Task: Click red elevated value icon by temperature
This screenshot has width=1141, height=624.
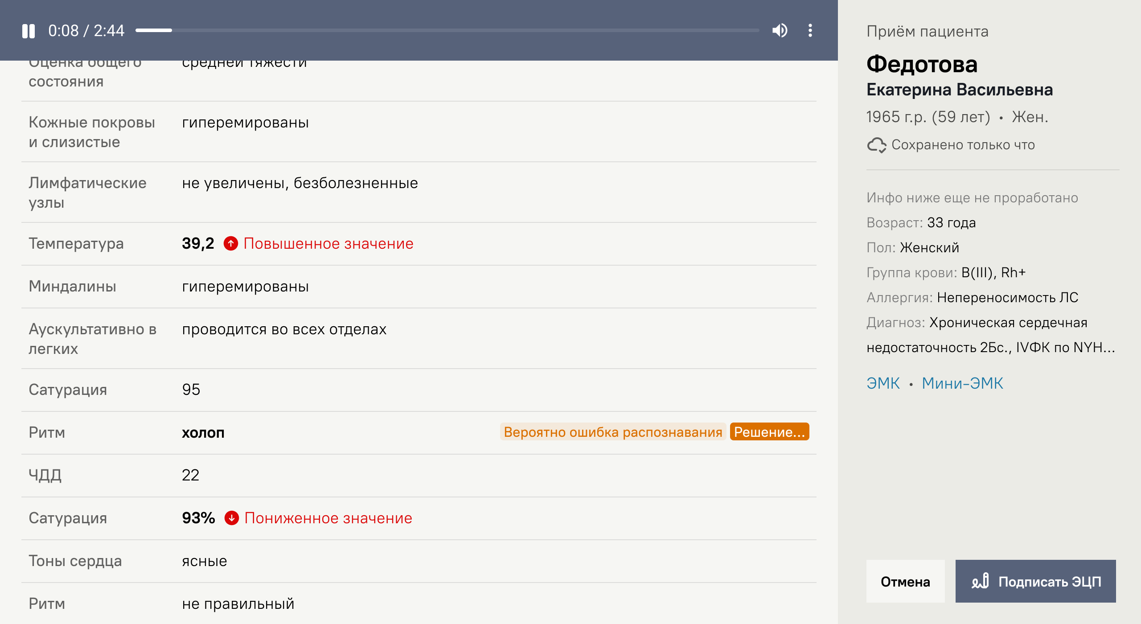Action: coord(230,244)
